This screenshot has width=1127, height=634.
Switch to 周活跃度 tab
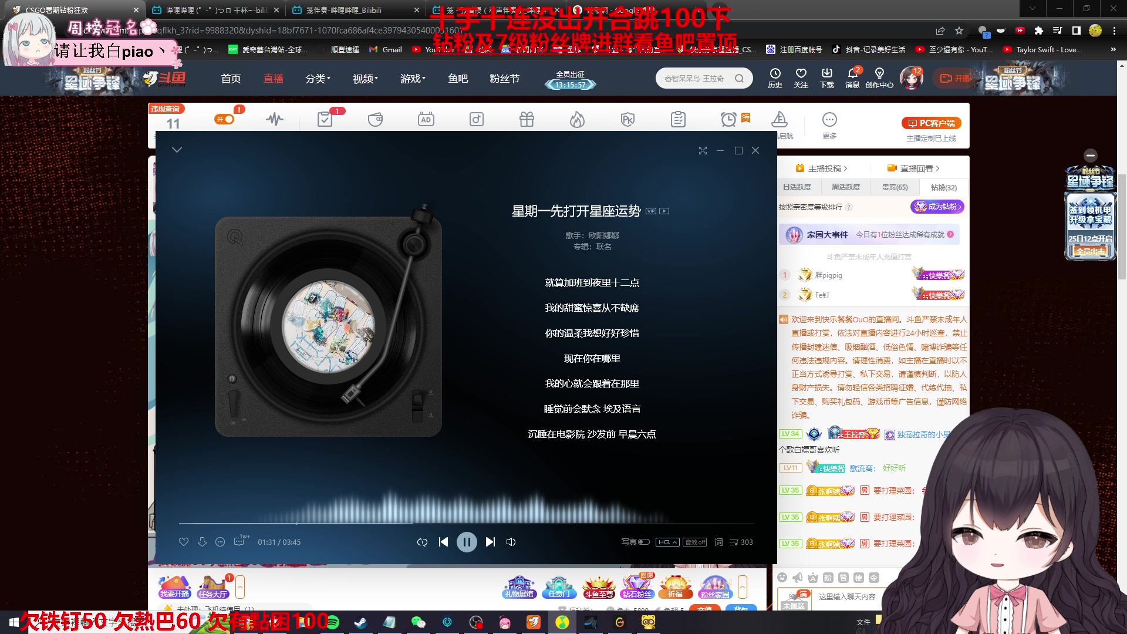(846, 187)
